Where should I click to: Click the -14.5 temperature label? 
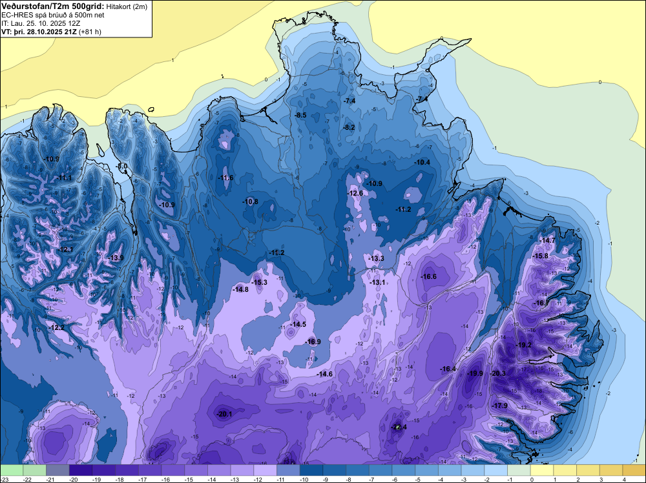point(298,324)
